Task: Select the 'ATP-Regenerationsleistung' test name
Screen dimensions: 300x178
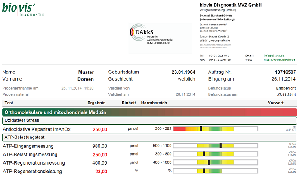Action: coord(32,171)
